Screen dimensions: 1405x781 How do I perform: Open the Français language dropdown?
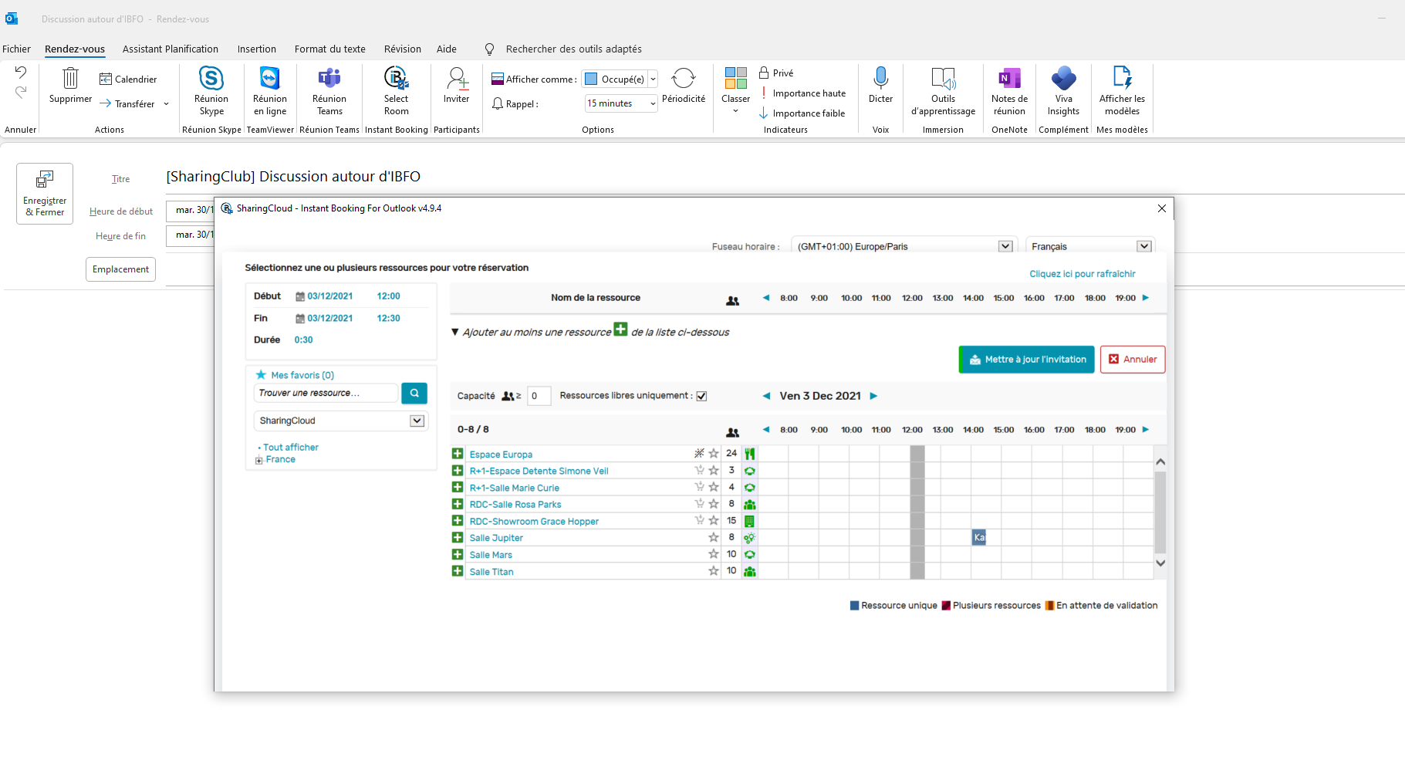(1143, 246)
